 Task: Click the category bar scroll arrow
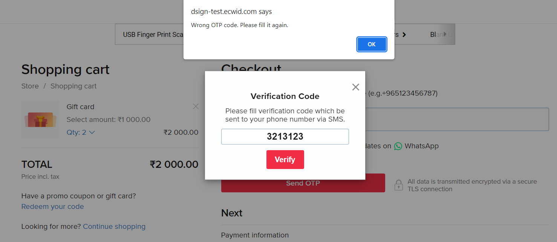tap(445, 34)
